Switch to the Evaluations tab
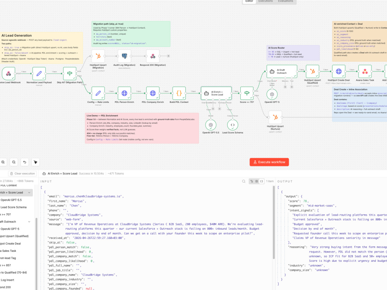The image size is (387, 290). click(x=286, y=1)
